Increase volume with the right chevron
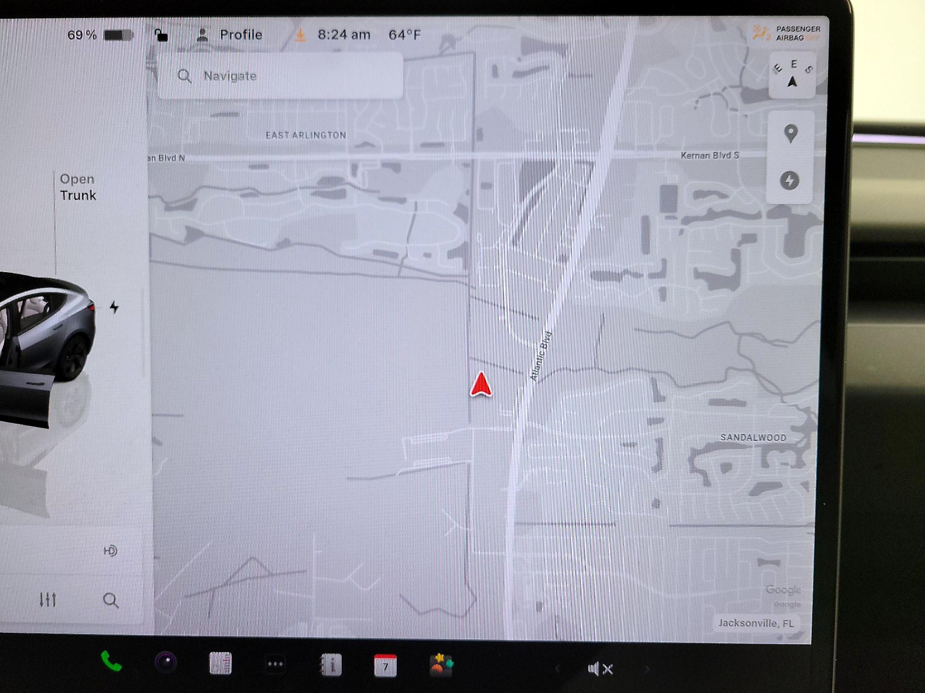This screenshot has height=693, width=925. point(647,669)
